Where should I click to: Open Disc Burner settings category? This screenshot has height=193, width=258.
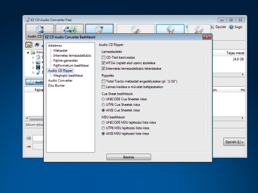56,85
